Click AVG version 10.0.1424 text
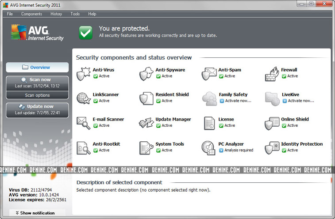Viewport: 335px width, 219px height. [x=34, y=195]
